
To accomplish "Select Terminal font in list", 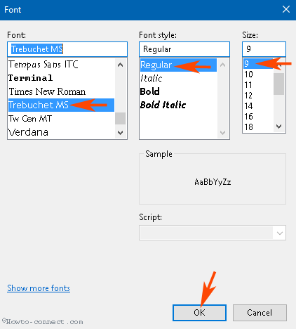I will coord(61,78).
